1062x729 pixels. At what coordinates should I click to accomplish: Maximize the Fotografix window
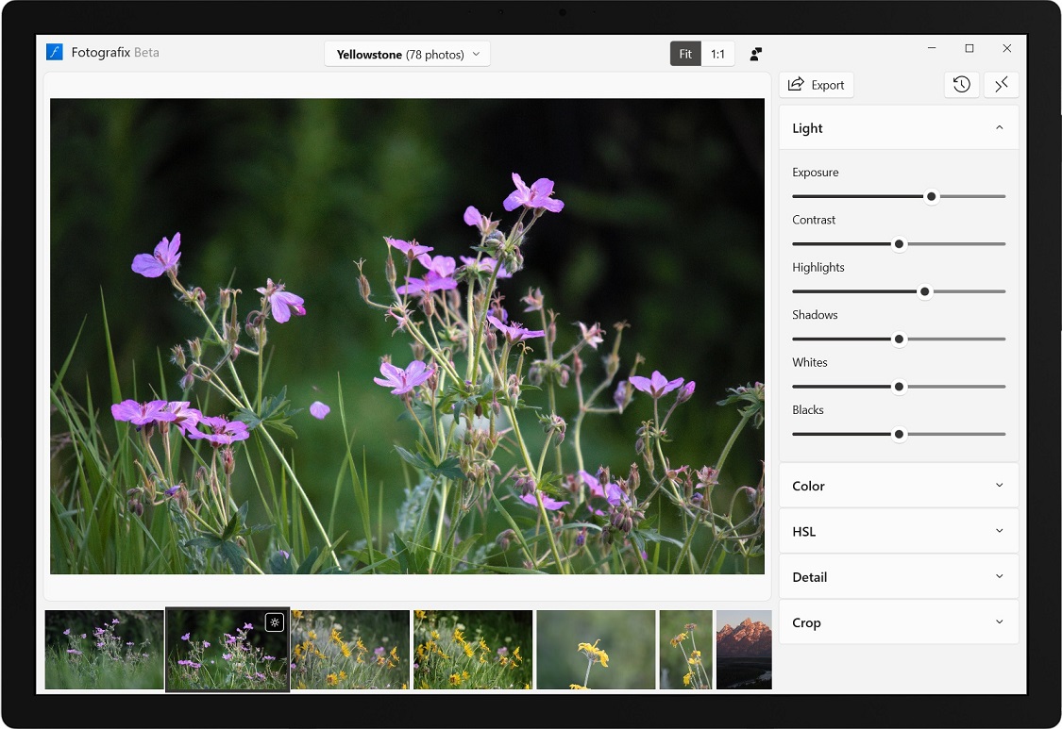coord(969,48)
